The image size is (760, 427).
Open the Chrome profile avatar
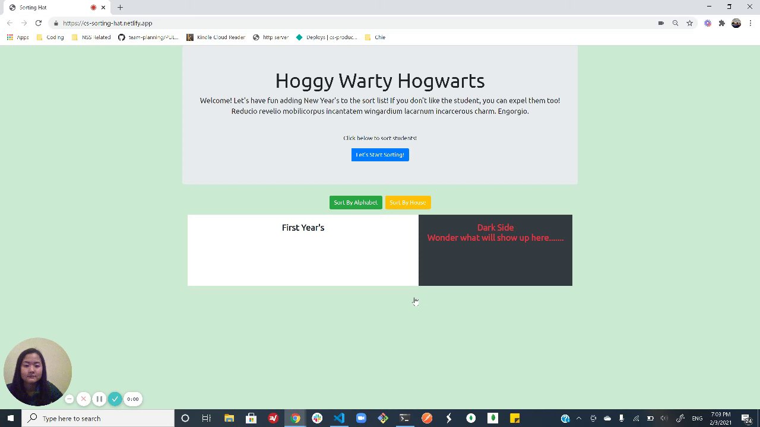pos(736,23)
